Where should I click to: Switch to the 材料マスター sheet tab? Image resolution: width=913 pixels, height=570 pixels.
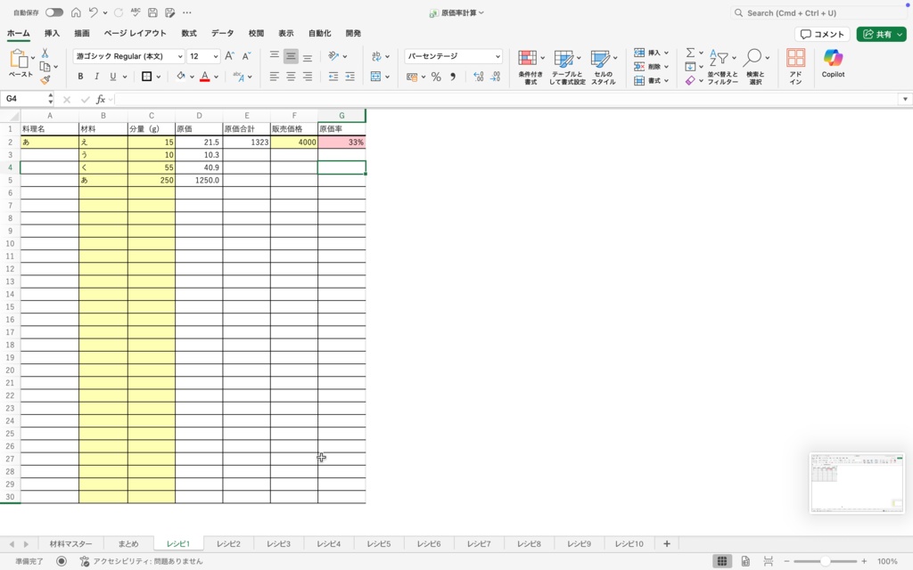(70, 544)
